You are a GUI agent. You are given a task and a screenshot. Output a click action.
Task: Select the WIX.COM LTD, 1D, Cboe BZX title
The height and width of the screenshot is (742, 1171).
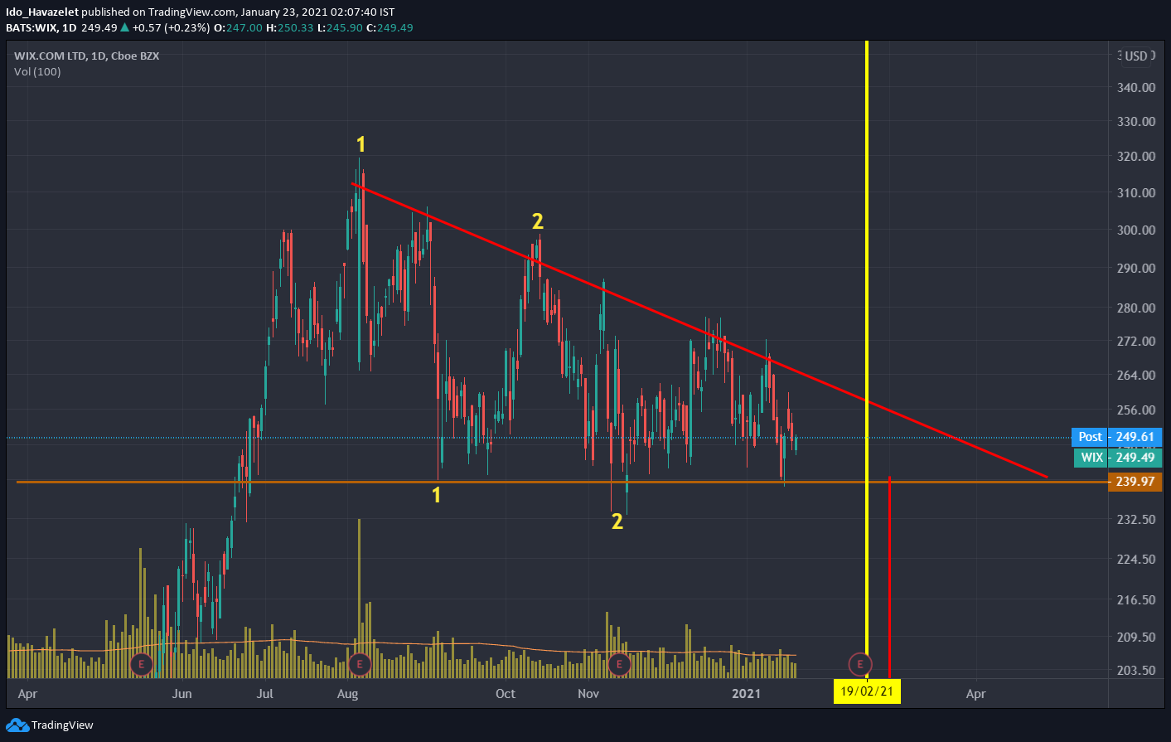tap(87, 56)
